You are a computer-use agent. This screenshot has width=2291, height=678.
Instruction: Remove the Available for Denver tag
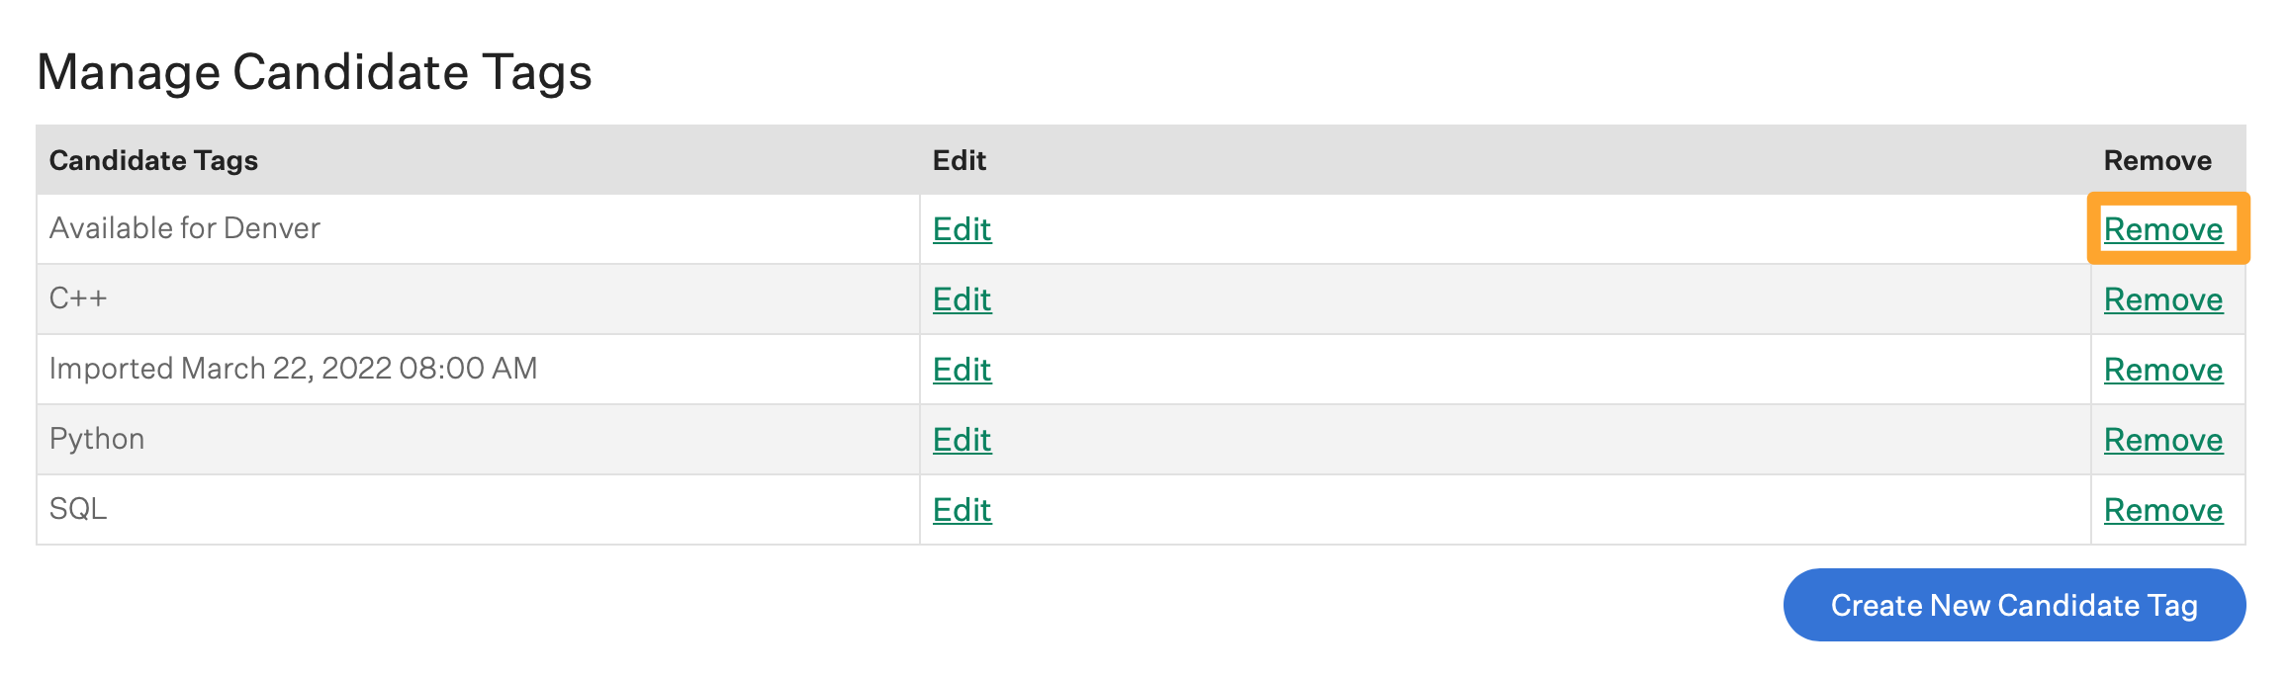tap(2162, 229)
